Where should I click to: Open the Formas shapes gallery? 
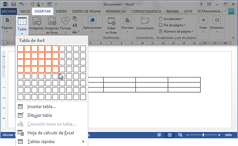tap(65, 25)
